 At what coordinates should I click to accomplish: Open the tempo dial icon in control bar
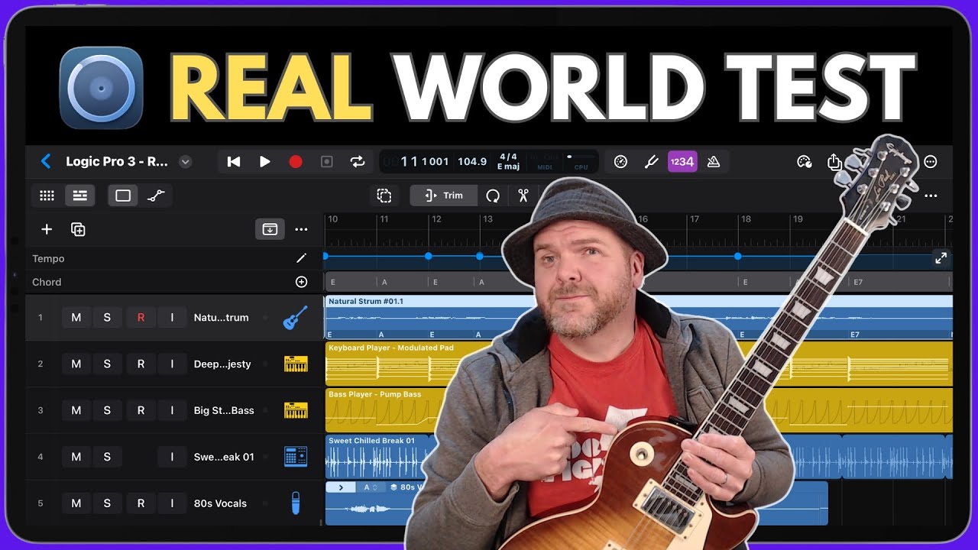620,162
